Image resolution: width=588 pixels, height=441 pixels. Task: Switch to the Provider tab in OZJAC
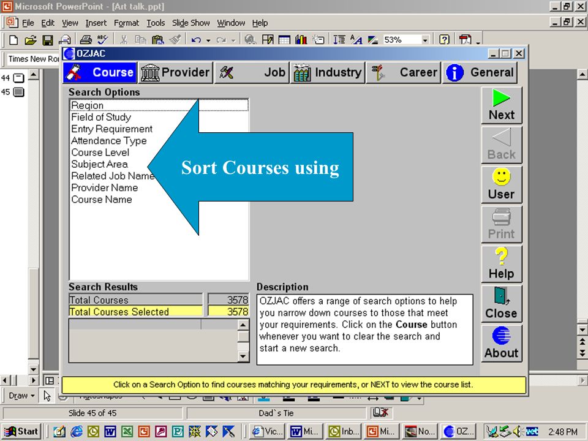[x=176, y=72]
